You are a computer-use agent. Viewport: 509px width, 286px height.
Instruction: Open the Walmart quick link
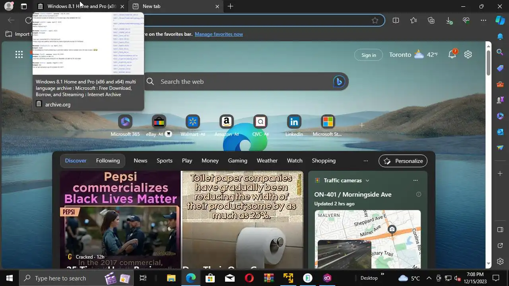click(x=193, y=126)
